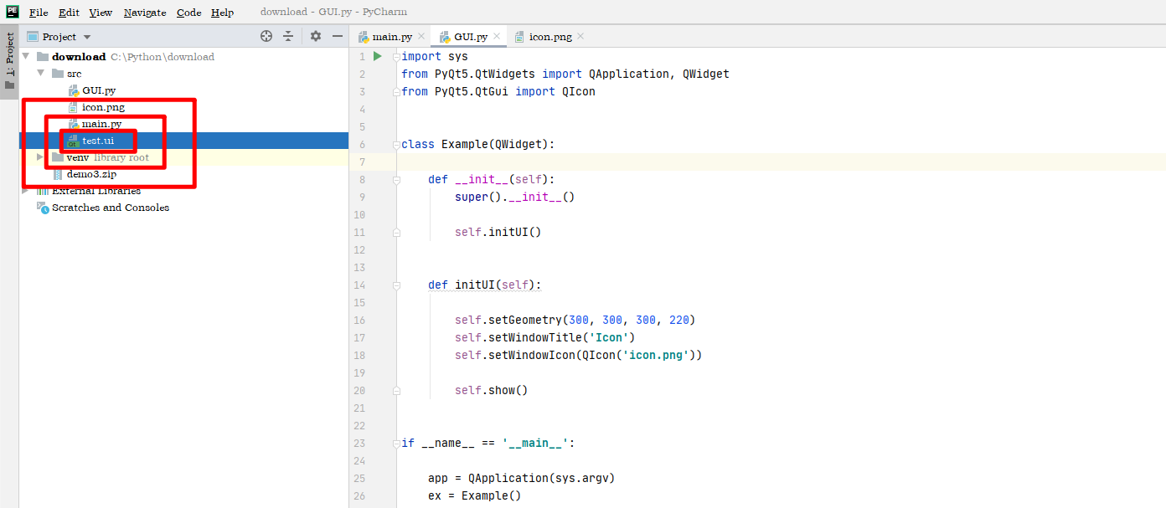Click 'app = QApplication(sys.argv)' line
This screenshot has height=508, width=1166.
[522, 478]
